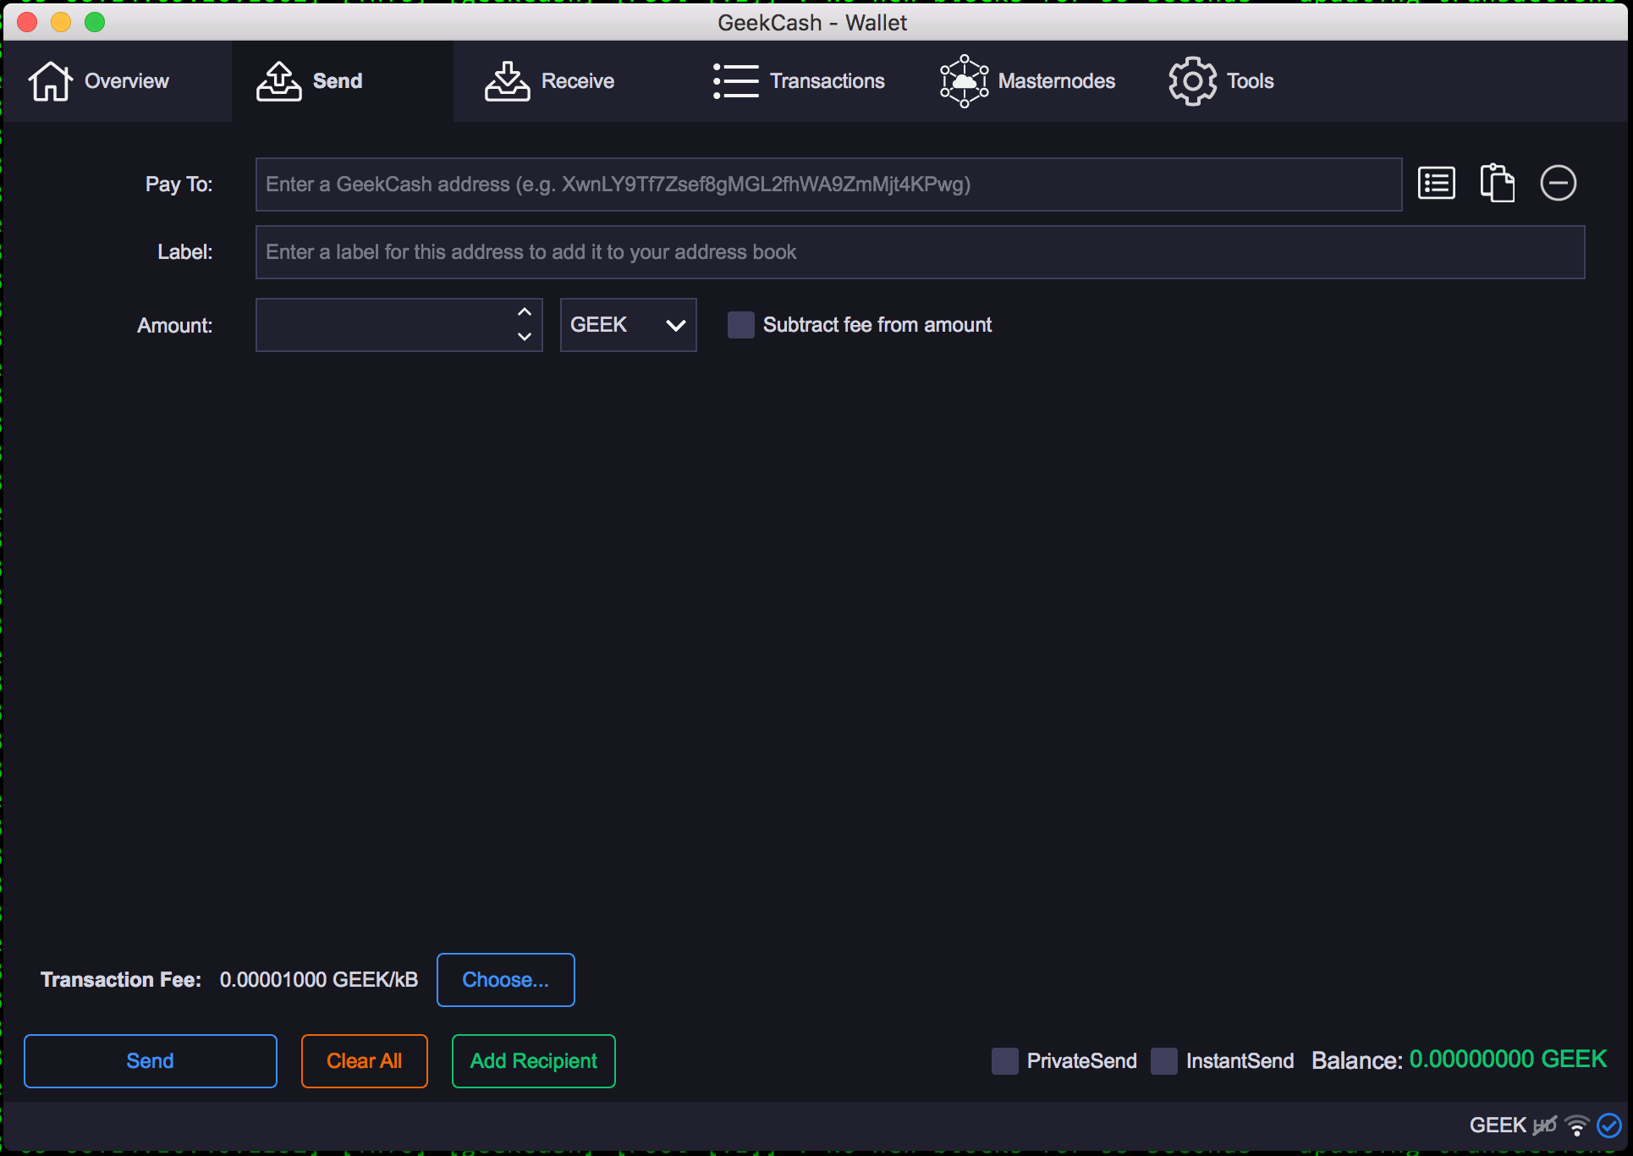The width and height of the screenshot is (1633, 1156).
Task: Decrease amount with the down stepper arrow
Action: point(525,337)
